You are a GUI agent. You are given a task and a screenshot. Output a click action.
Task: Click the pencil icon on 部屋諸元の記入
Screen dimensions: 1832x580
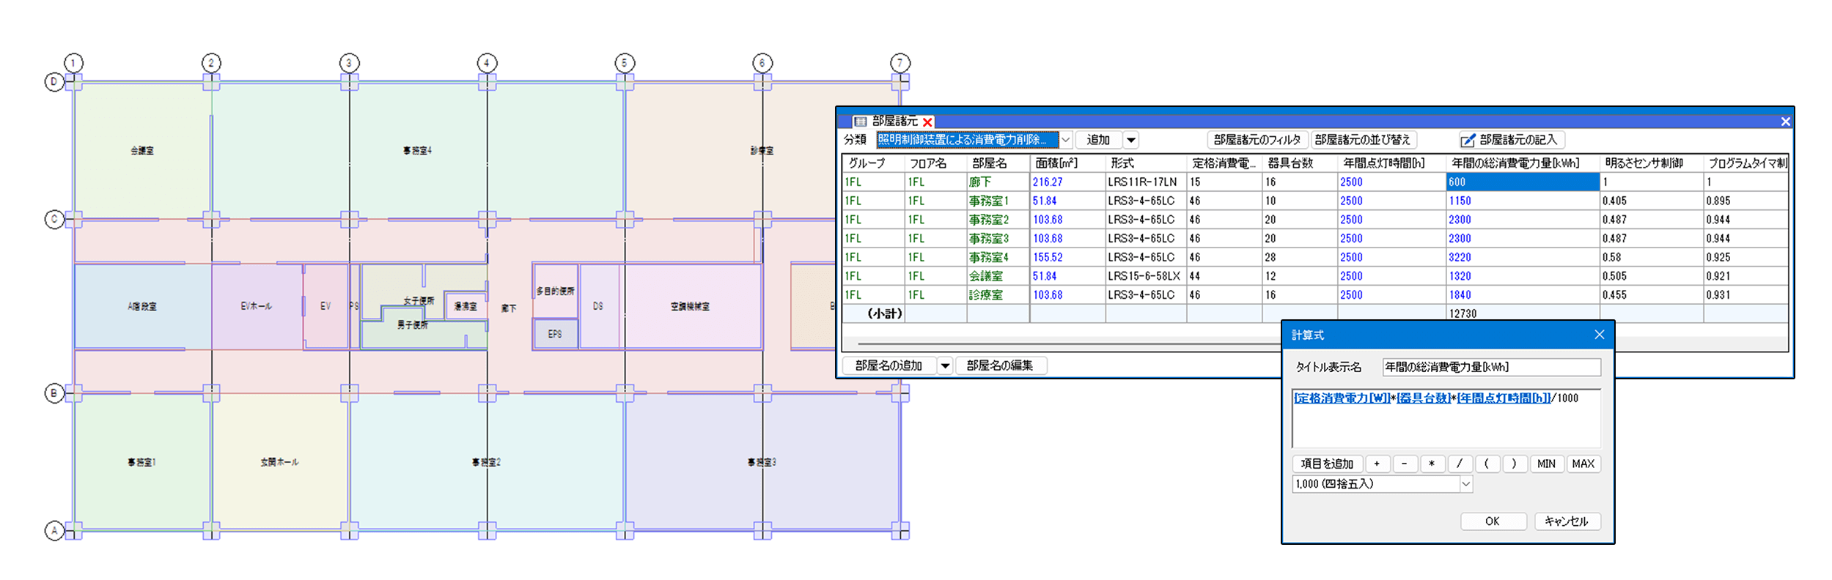(x=1468, y=141)
